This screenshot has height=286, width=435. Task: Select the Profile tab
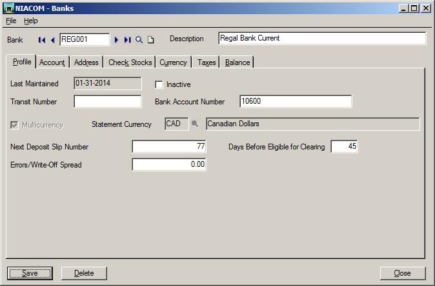click(x=22, y=62)
